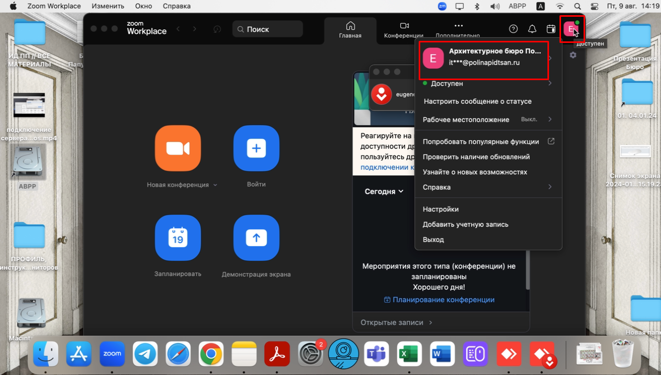Switch to the Конференции tab

(x=404, y=30)
